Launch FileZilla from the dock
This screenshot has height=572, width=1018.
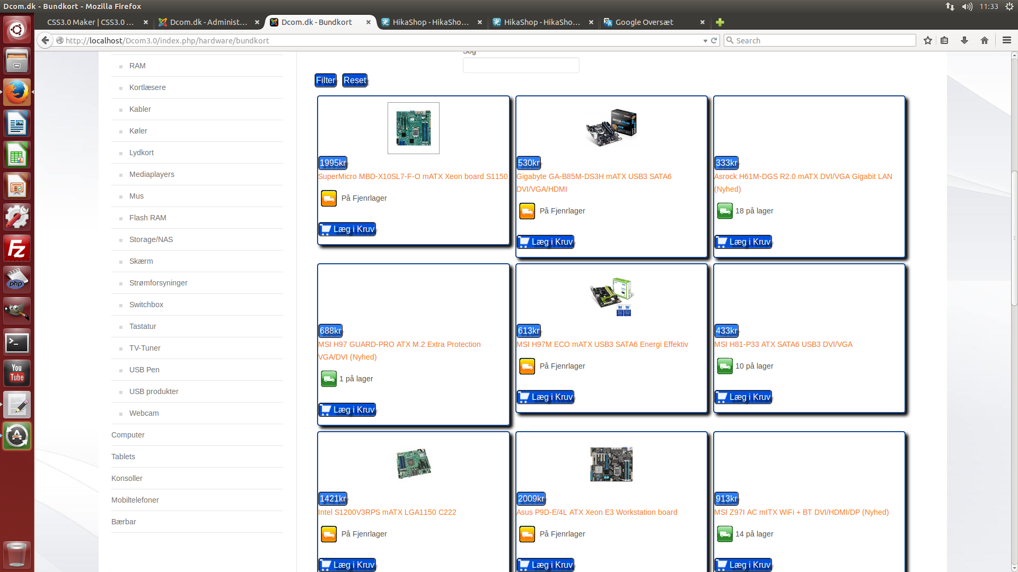click(x=17, y=249)
